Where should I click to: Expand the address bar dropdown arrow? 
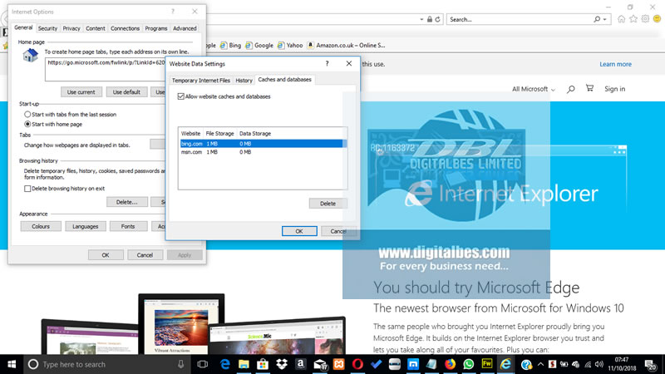pos(421,19)
